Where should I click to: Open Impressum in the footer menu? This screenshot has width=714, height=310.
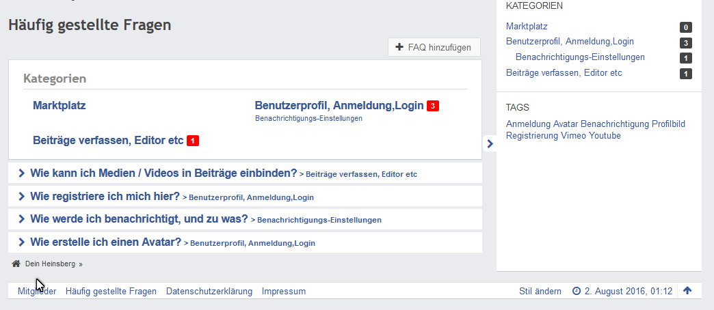point(283,291)
